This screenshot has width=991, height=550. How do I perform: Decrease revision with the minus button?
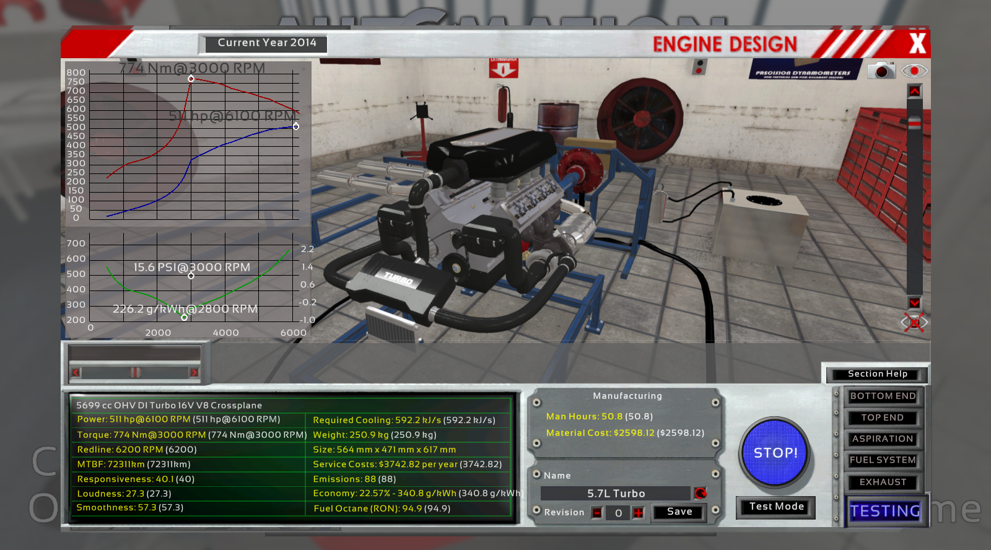[x=597, y=513]
